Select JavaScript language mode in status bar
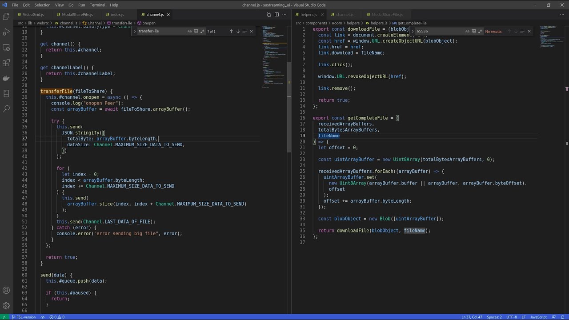Image resolution: width=569 pixels, height=320 pixels. 539,317
